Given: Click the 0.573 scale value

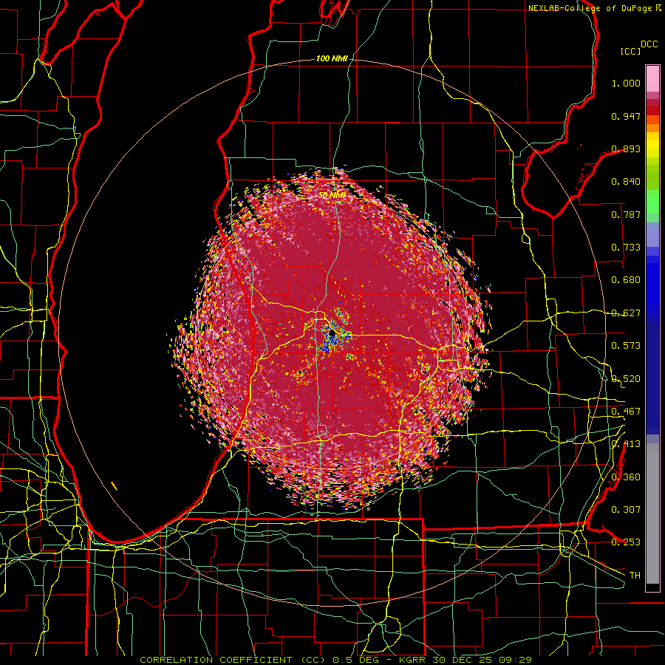Looking at the screenshot, I should point(626,346).
